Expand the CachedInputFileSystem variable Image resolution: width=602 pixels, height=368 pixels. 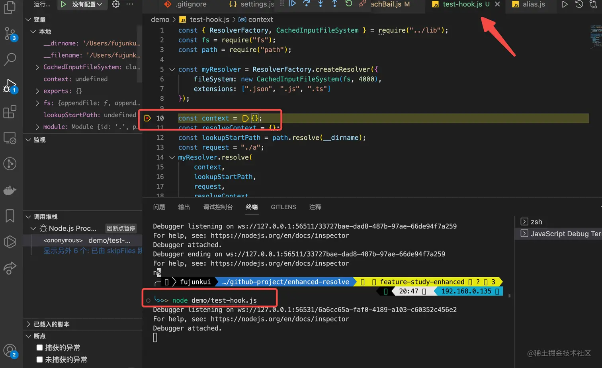coord(37,67)
